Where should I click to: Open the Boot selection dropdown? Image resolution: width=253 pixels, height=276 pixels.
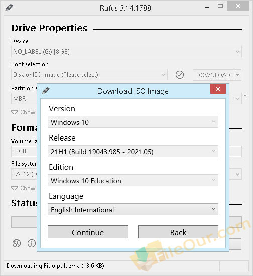pyautogui.click(x=89, y=75)
